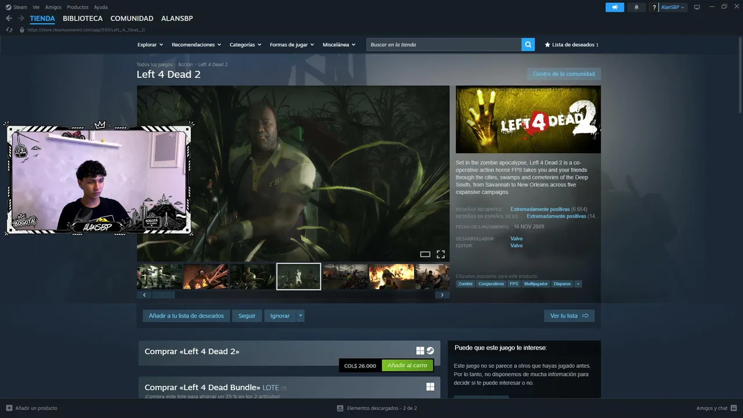Screen dimensions: 743x418
Task: Open the arrow dropdown beside Ignorar
Action: [300, 316]
